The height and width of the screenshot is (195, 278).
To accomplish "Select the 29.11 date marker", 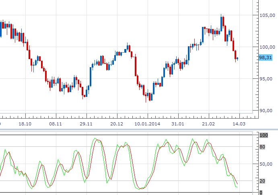I will [x=86, y=124].
